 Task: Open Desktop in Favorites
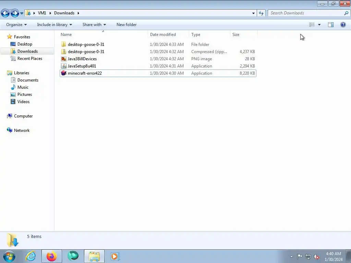pyautogui.click(x=25, y=44)
